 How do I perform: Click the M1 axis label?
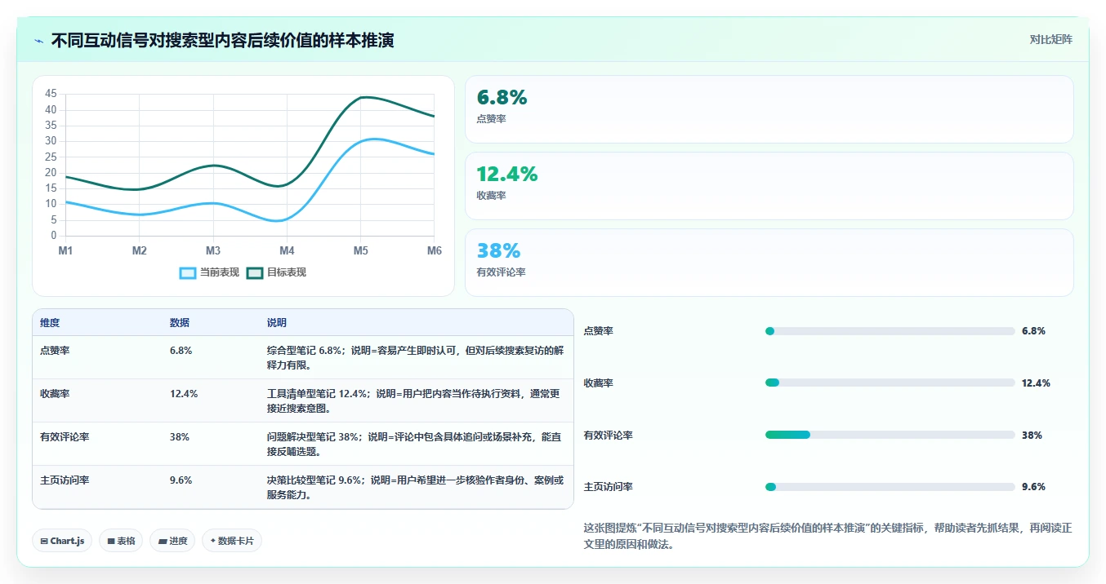[x=65, y=250]
